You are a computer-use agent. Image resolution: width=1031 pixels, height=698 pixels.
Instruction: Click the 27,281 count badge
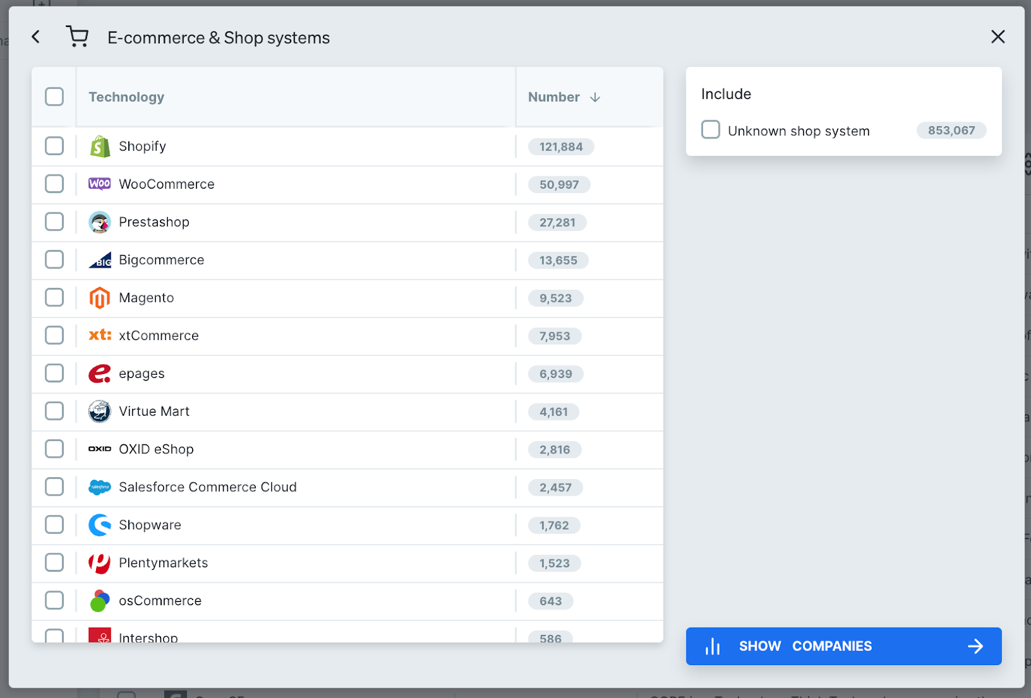click(557, 223)
